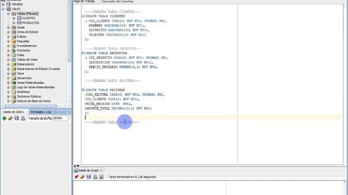Print script output using the printer icon
Screen dimensions: 348x195
click(x=95, y=177)
